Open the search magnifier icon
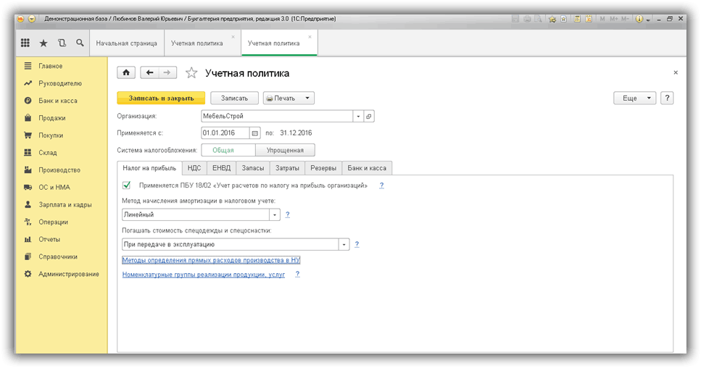This screenshot has width=701, height=368. [80, 43]
